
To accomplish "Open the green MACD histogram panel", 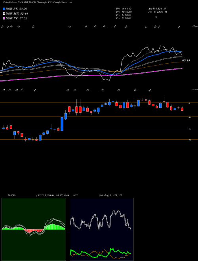I will tap(34, 229).
